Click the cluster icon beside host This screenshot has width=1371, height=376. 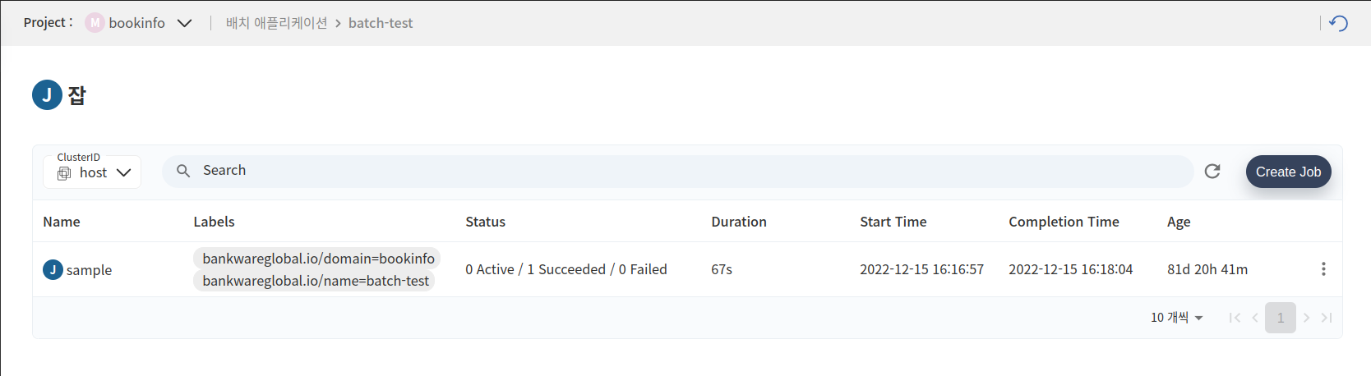64,173
